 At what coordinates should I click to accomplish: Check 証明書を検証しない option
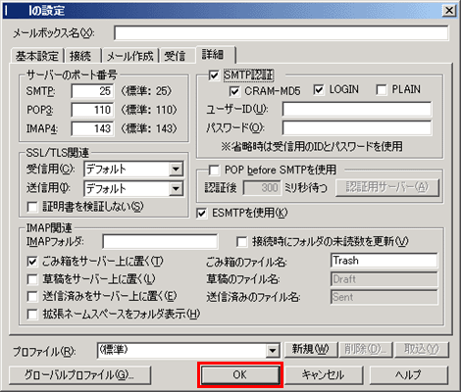pyautogui.click(x=32, y=207)
